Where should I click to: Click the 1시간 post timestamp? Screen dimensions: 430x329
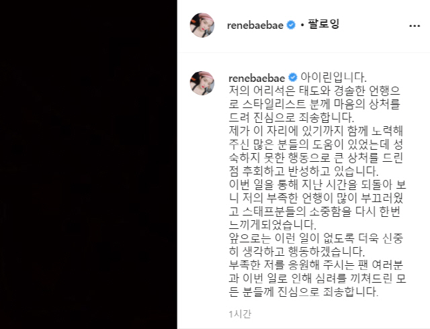(240, 314)
